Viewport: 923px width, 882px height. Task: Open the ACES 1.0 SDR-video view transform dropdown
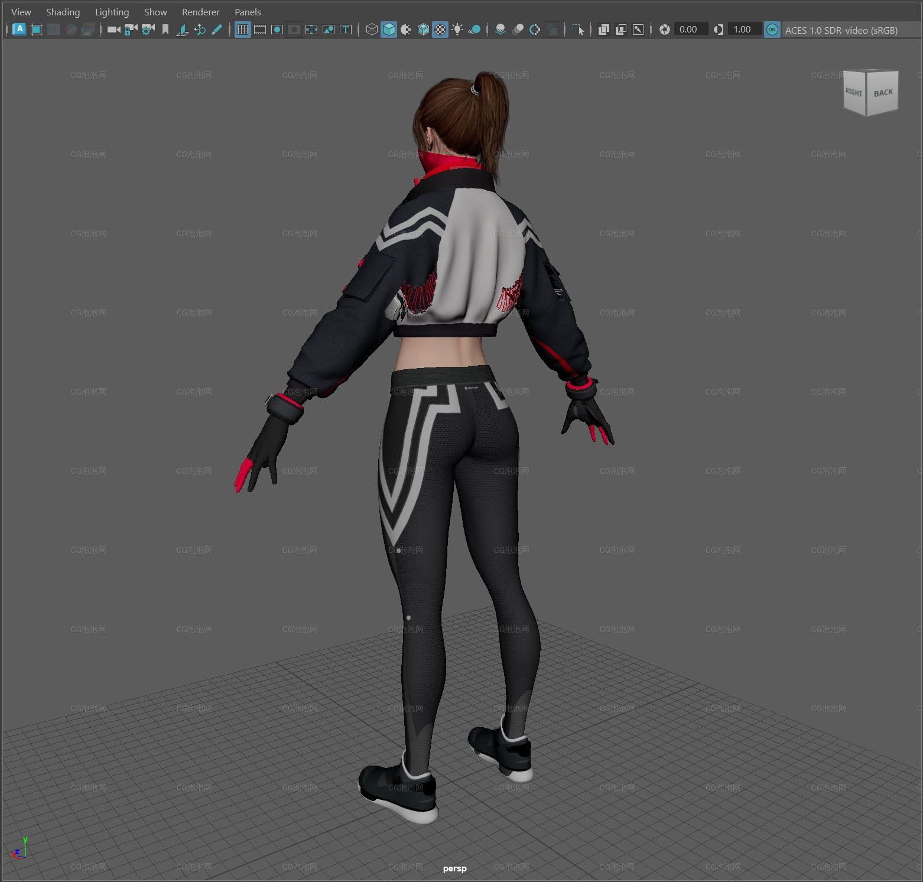pos(851,30)
